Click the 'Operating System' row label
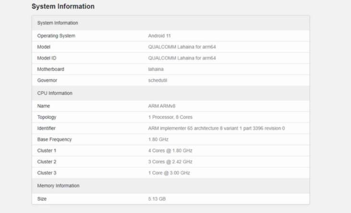The image size is (351, 213). [x=56, y=36]
